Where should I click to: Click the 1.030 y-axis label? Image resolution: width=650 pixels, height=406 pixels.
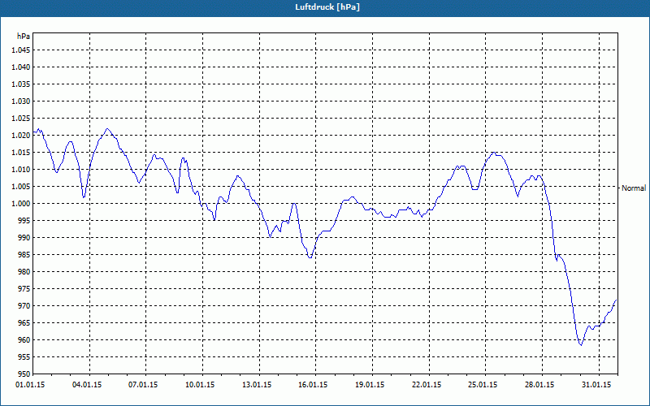tap(21, 101)
